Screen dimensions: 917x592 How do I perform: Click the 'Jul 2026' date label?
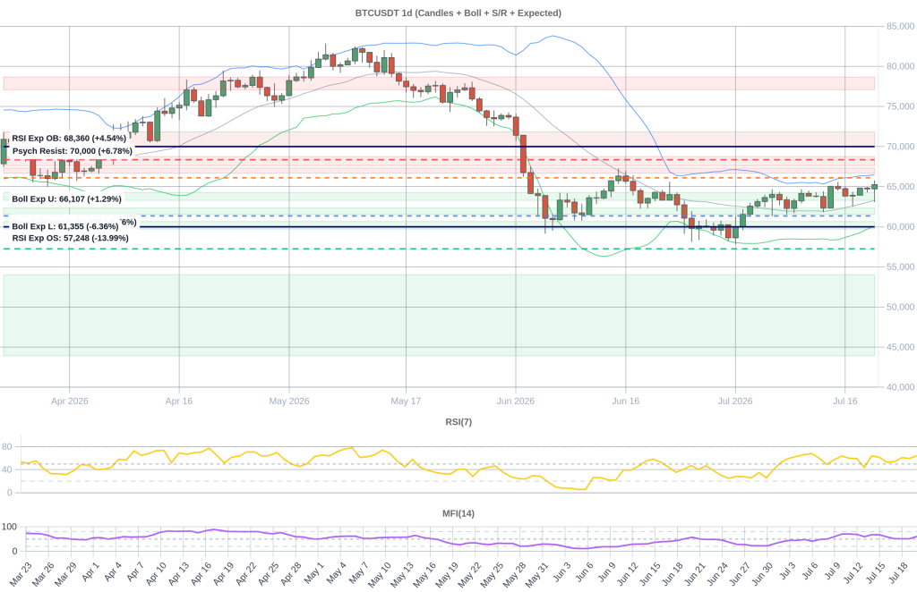tap(735, 402)
